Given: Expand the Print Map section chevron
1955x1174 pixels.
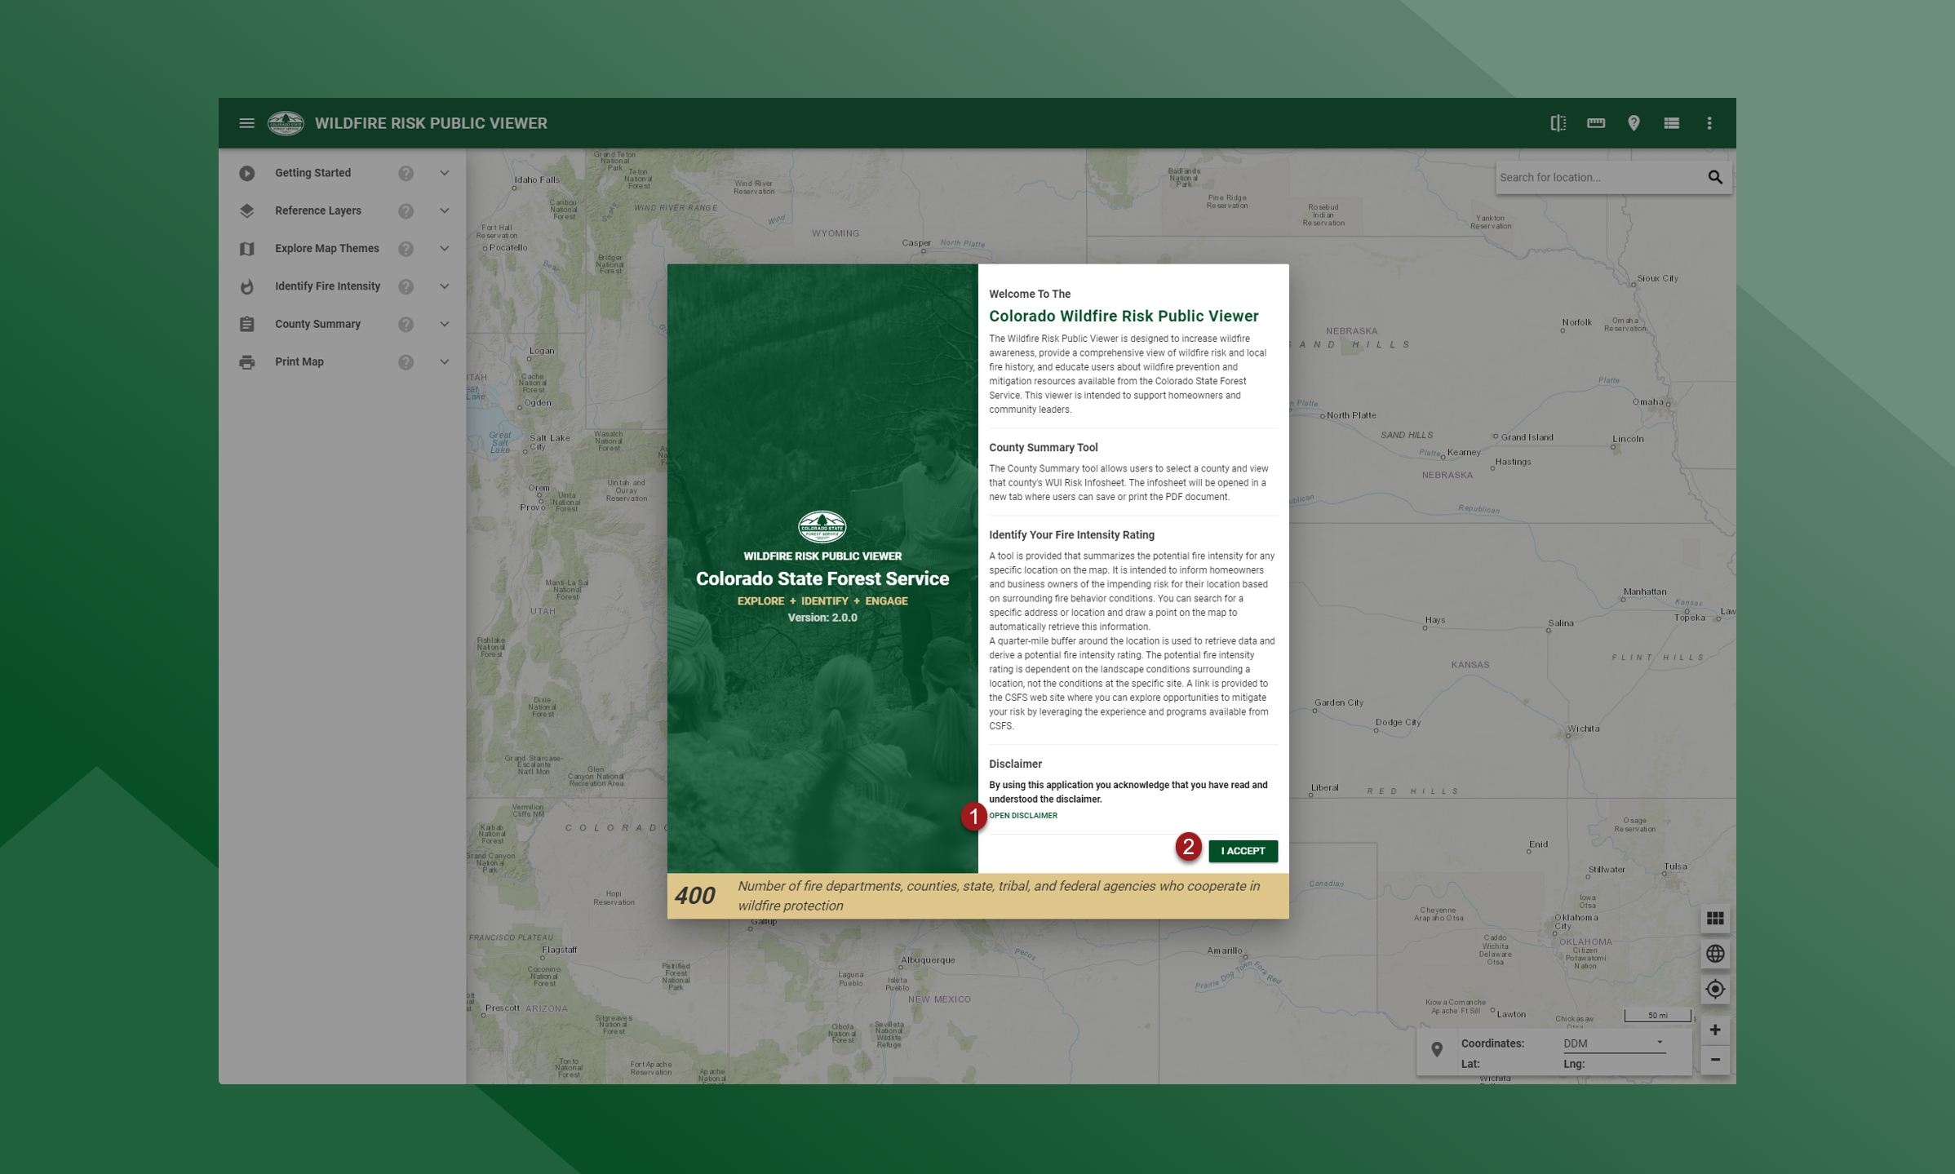Looking at the screenshot, I should pos(445,362).
